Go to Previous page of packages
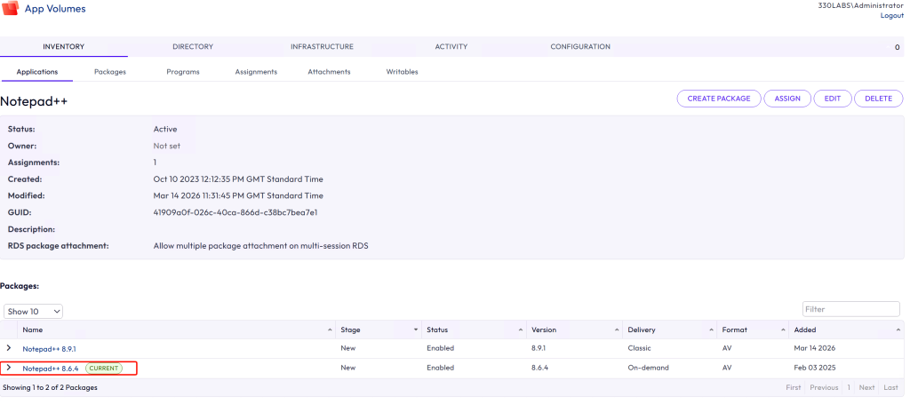The image size is (910, 405). [824, 387]
